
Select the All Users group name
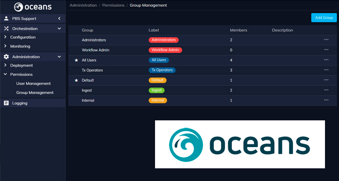coord(89,60)
